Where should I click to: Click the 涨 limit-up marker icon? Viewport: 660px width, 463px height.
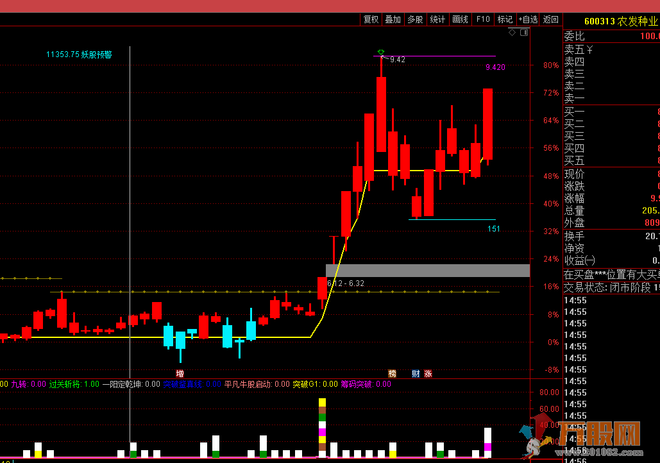click(428, 373)
